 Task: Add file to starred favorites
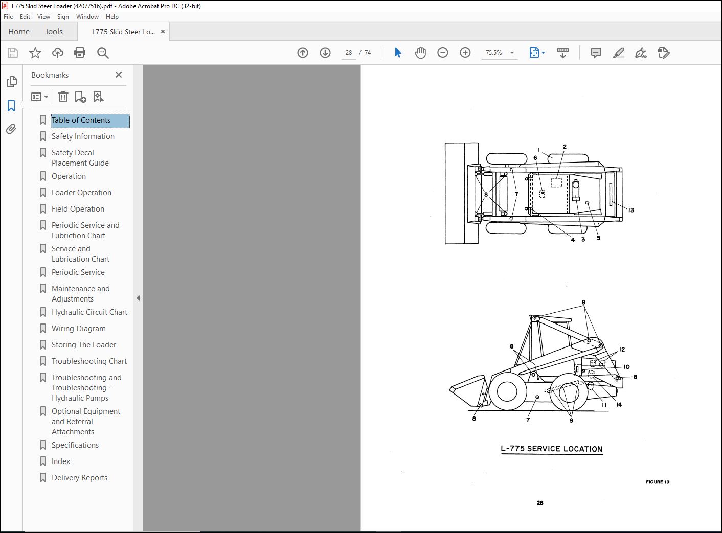click(35, 53)
